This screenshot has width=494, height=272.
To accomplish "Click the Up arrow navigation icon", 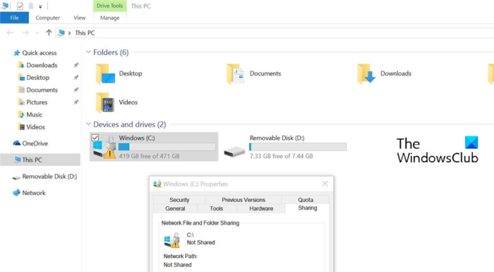I will click(x=49, y=32).
